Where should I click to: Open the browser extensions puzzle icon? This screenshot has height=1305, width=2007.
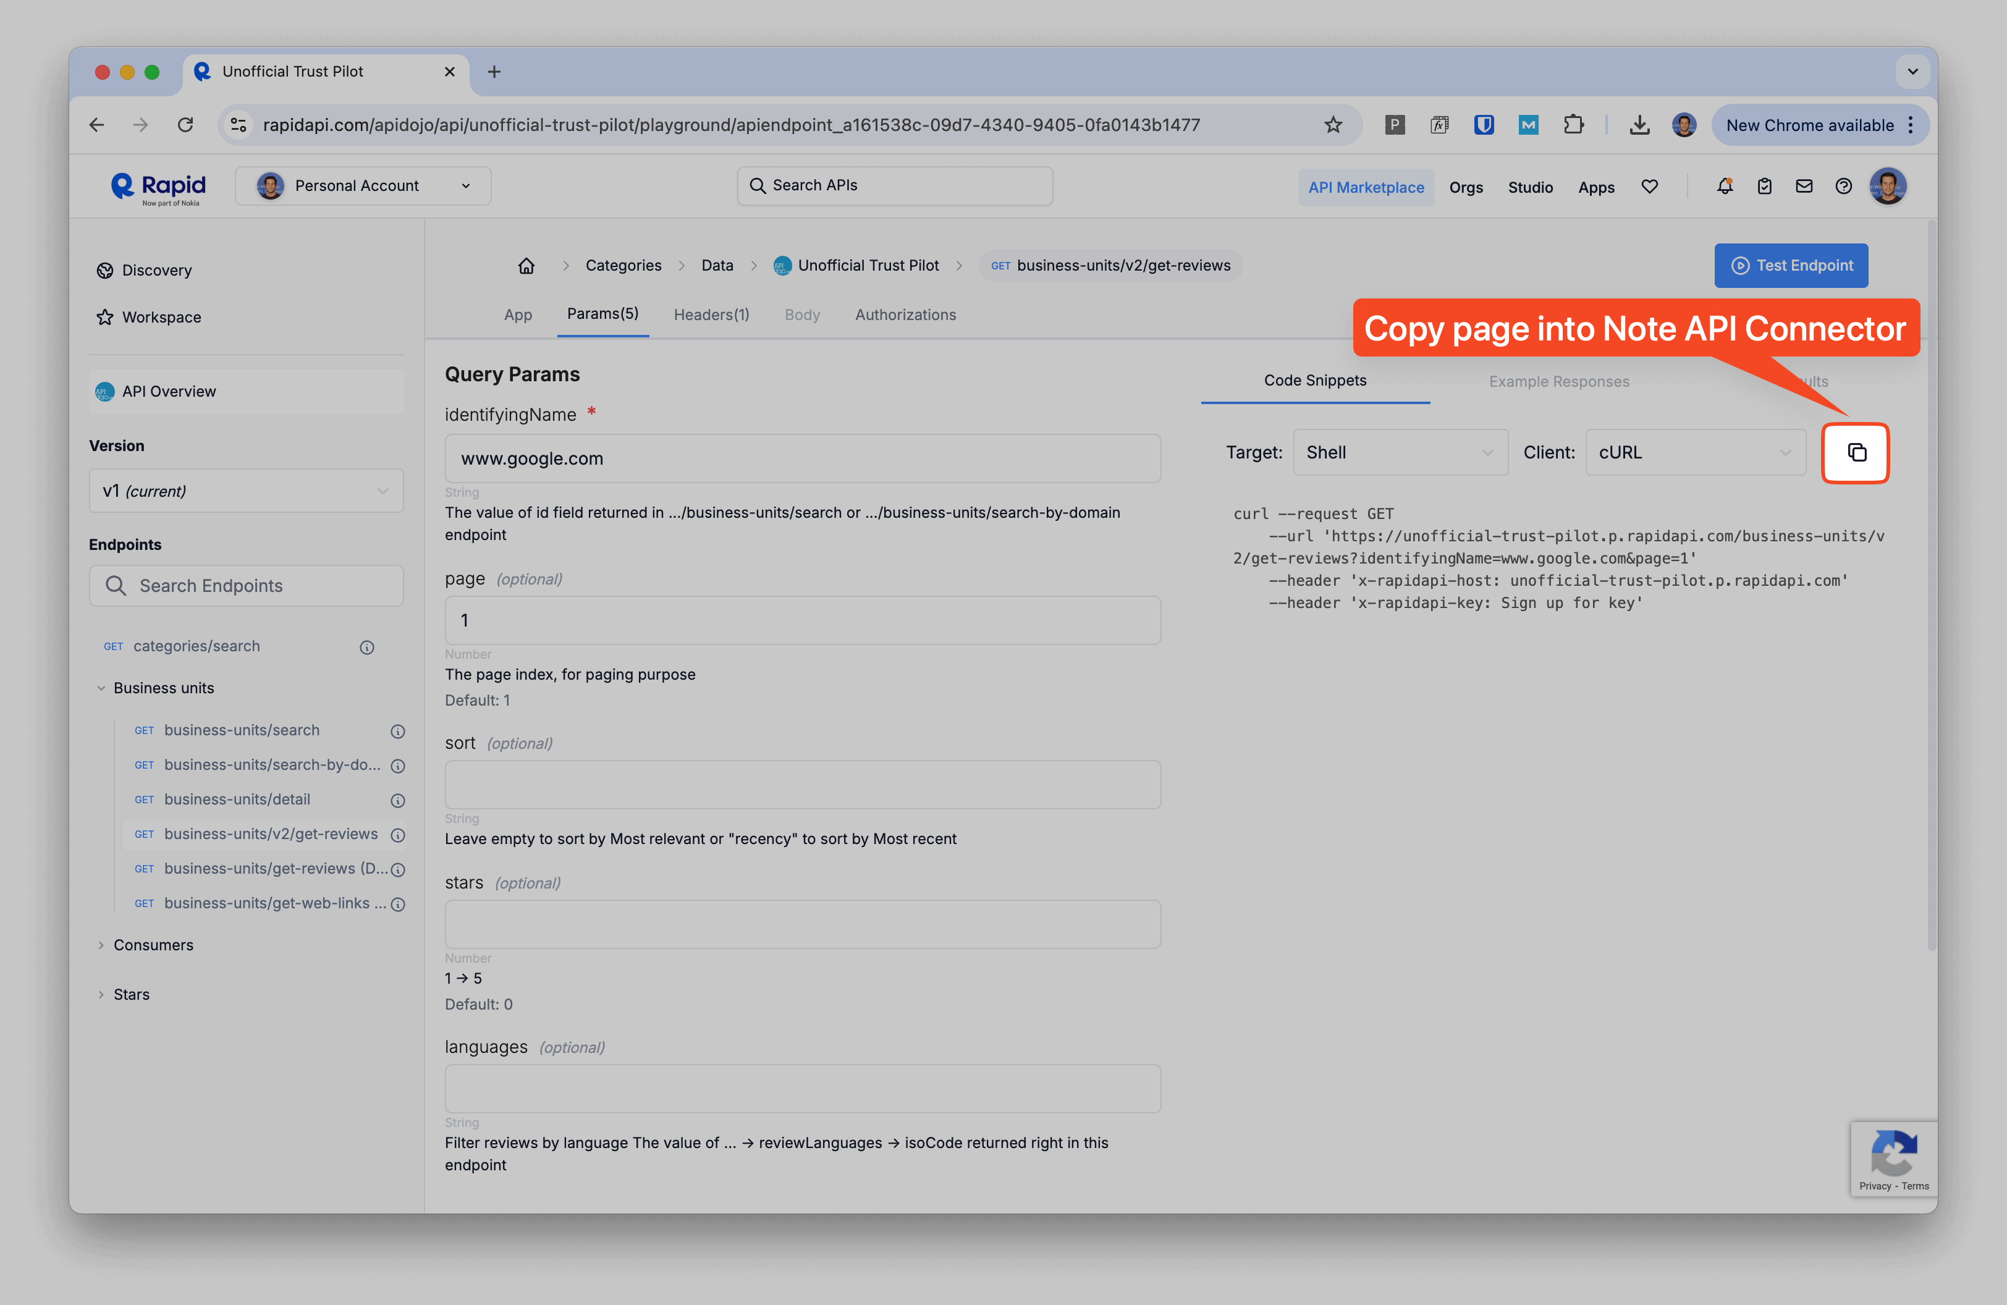click(1573, 125)
